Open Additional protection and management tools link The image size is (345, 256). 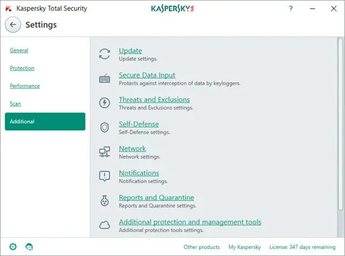point(190,222)
